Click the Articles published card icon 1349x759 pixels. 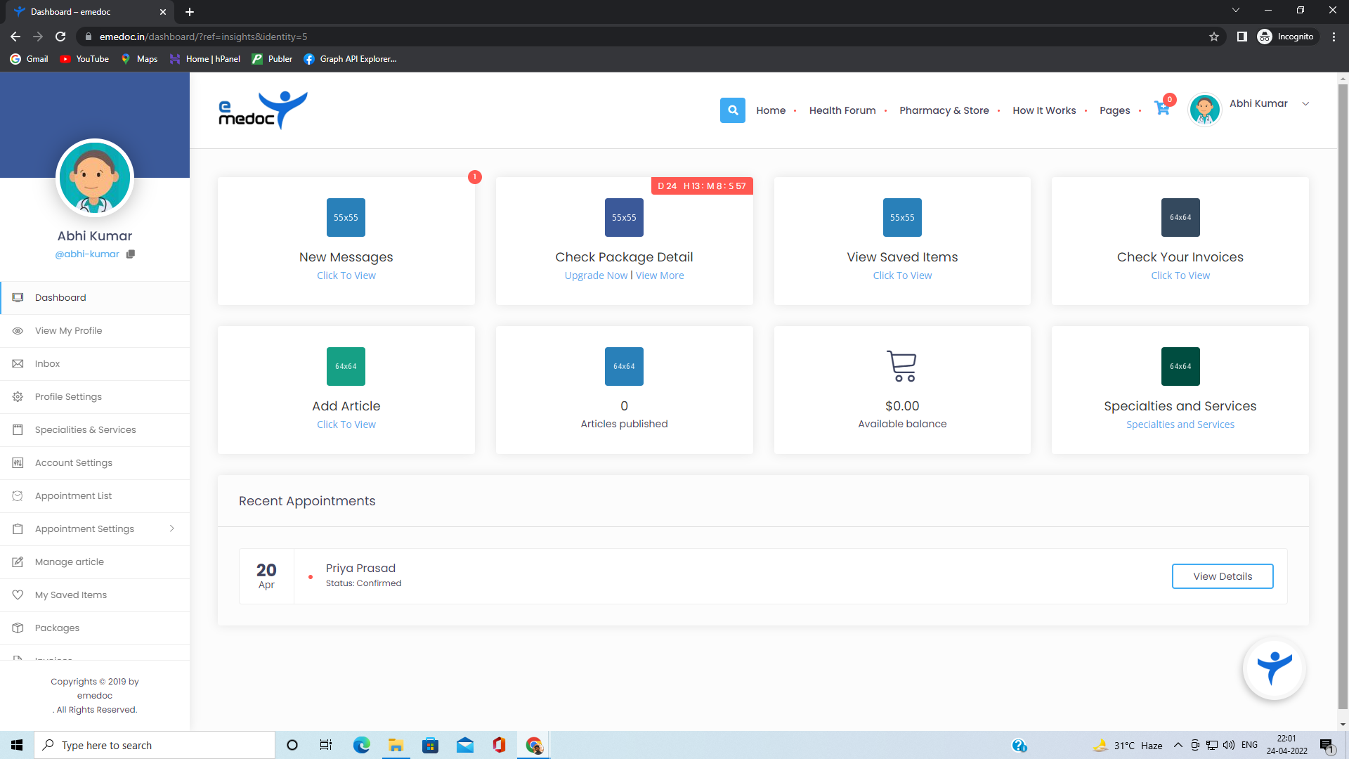tap(624, 366)
